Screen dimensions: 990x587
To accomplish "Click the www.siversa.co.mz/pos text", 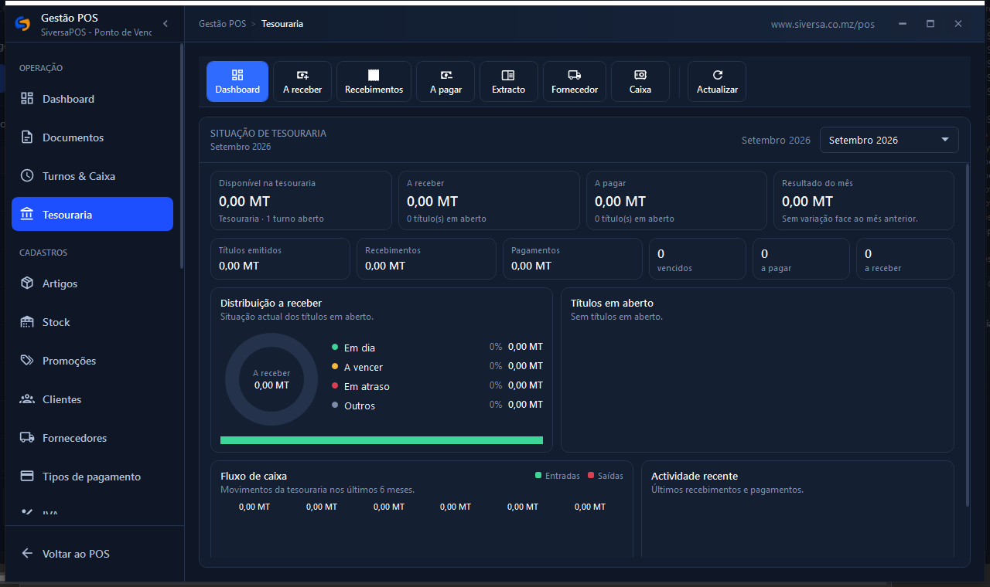I will click(x=823, y=25).
